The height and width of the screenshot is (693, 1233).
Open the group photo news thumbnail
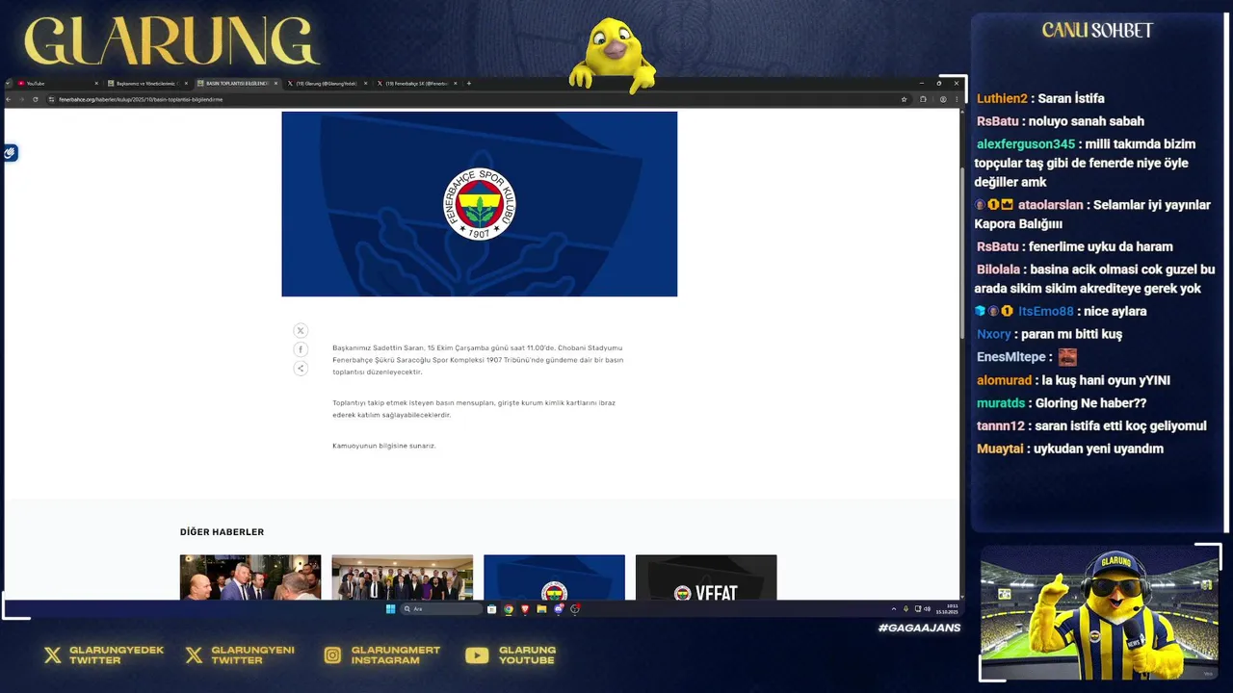[x=403, y=577]
